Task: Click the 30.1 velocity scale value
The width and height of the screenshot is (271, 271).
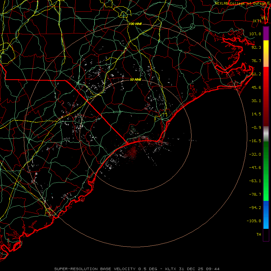Action: [x=256, y=101]
